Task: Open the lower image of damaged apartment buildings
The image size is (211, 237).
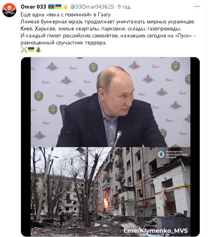Action: (x=110, y=191)
